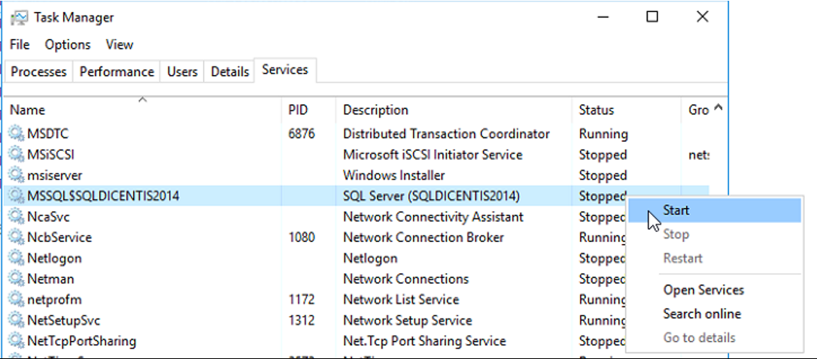Image resolution: width=817 pixels, height=359 pixels.
Task: Click the Netlogon service icon
Action: 16,258
